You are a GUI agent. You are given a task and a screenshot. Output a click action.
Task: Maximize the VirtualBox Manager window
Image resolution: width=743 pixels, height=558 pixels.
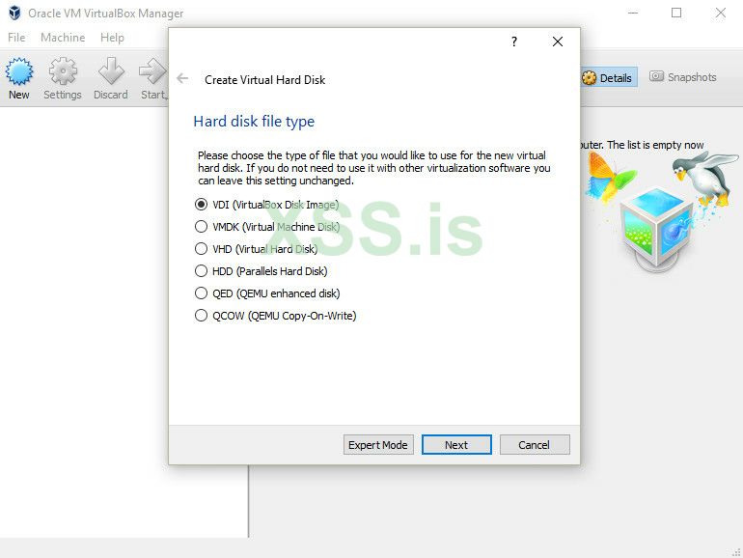tap(676, 13)
